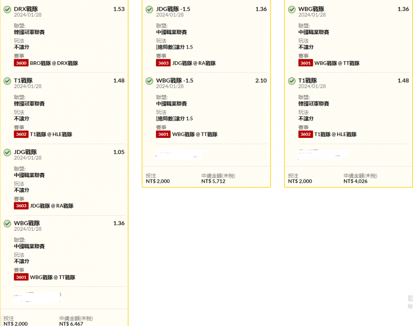The width and height of the screenshot is (413, 326).
Task: Click the red 3601 badge in the NT$ 4,026 slip
Action: tap(306, 63)
